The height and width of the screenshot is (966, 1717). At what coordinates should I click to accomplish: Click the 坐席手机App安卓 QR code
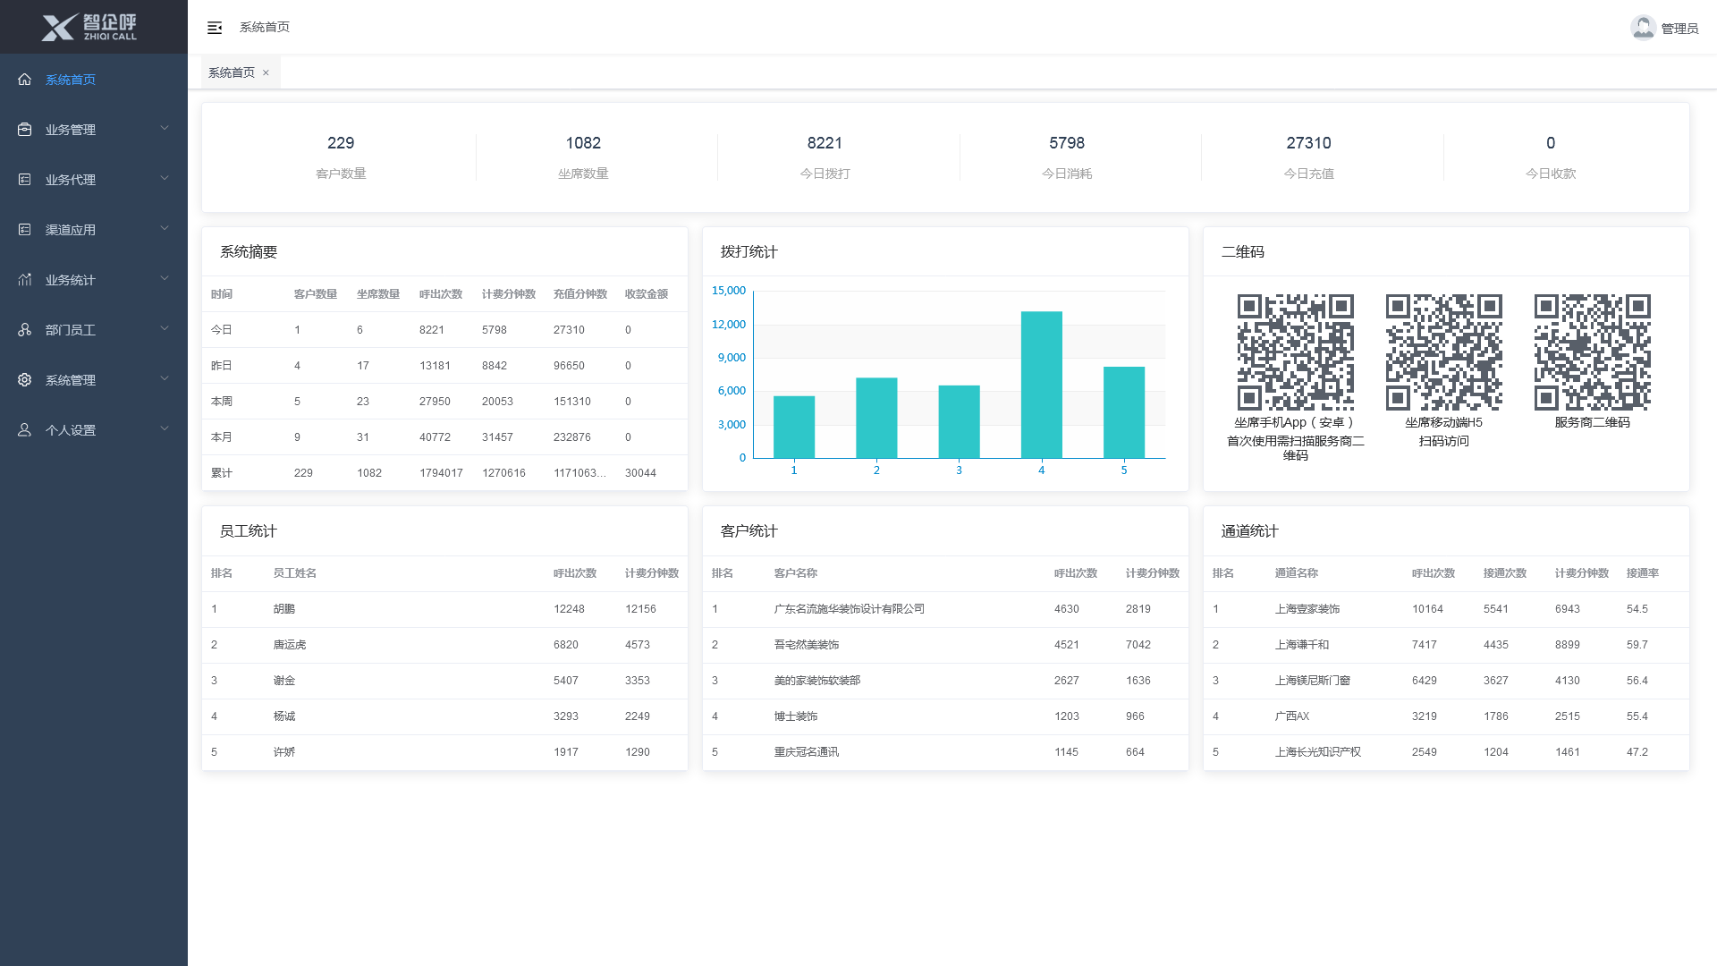(x=1295, y=352)
